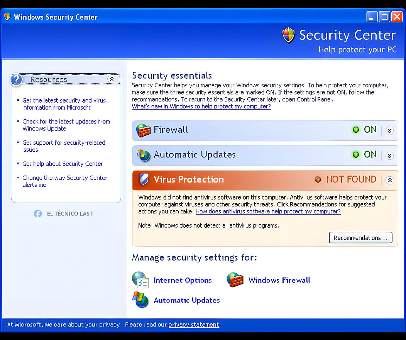406x340 pixels.
Task: Click the Automatic Updates Windows globe icon
Action: pyautogui.click(x=144, y=155)
